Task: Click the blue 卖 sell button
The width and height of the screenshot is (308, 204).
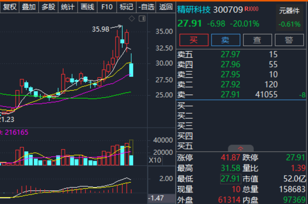Action: [x=225, y=40]
